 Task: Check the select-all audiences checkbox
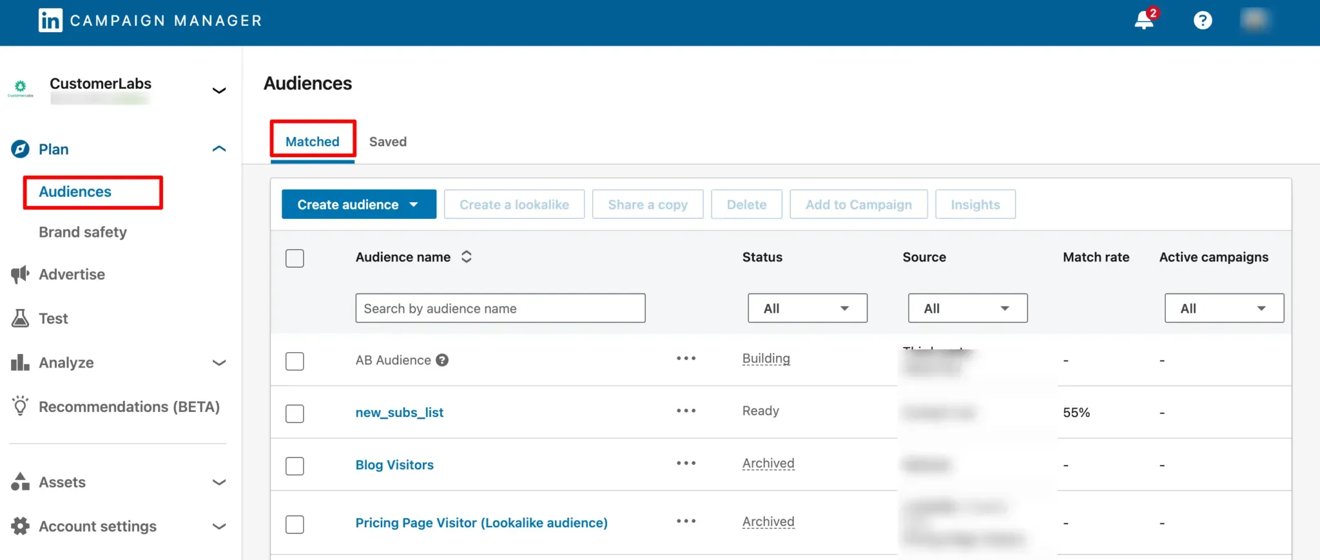pyautogui.click(x=295, y=258)
